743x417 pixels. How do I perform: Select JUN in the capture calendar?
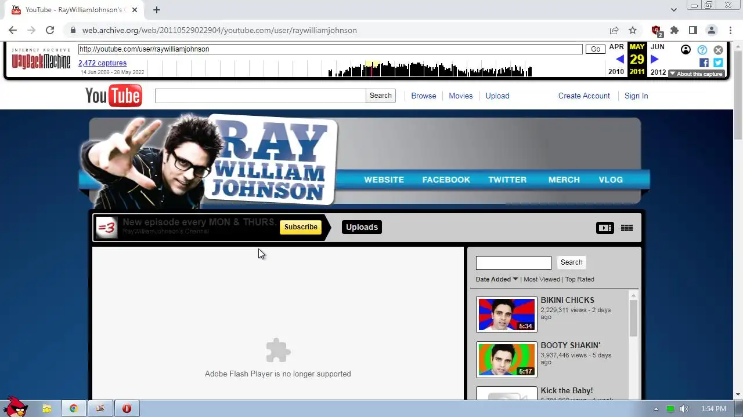coord(658,47)
